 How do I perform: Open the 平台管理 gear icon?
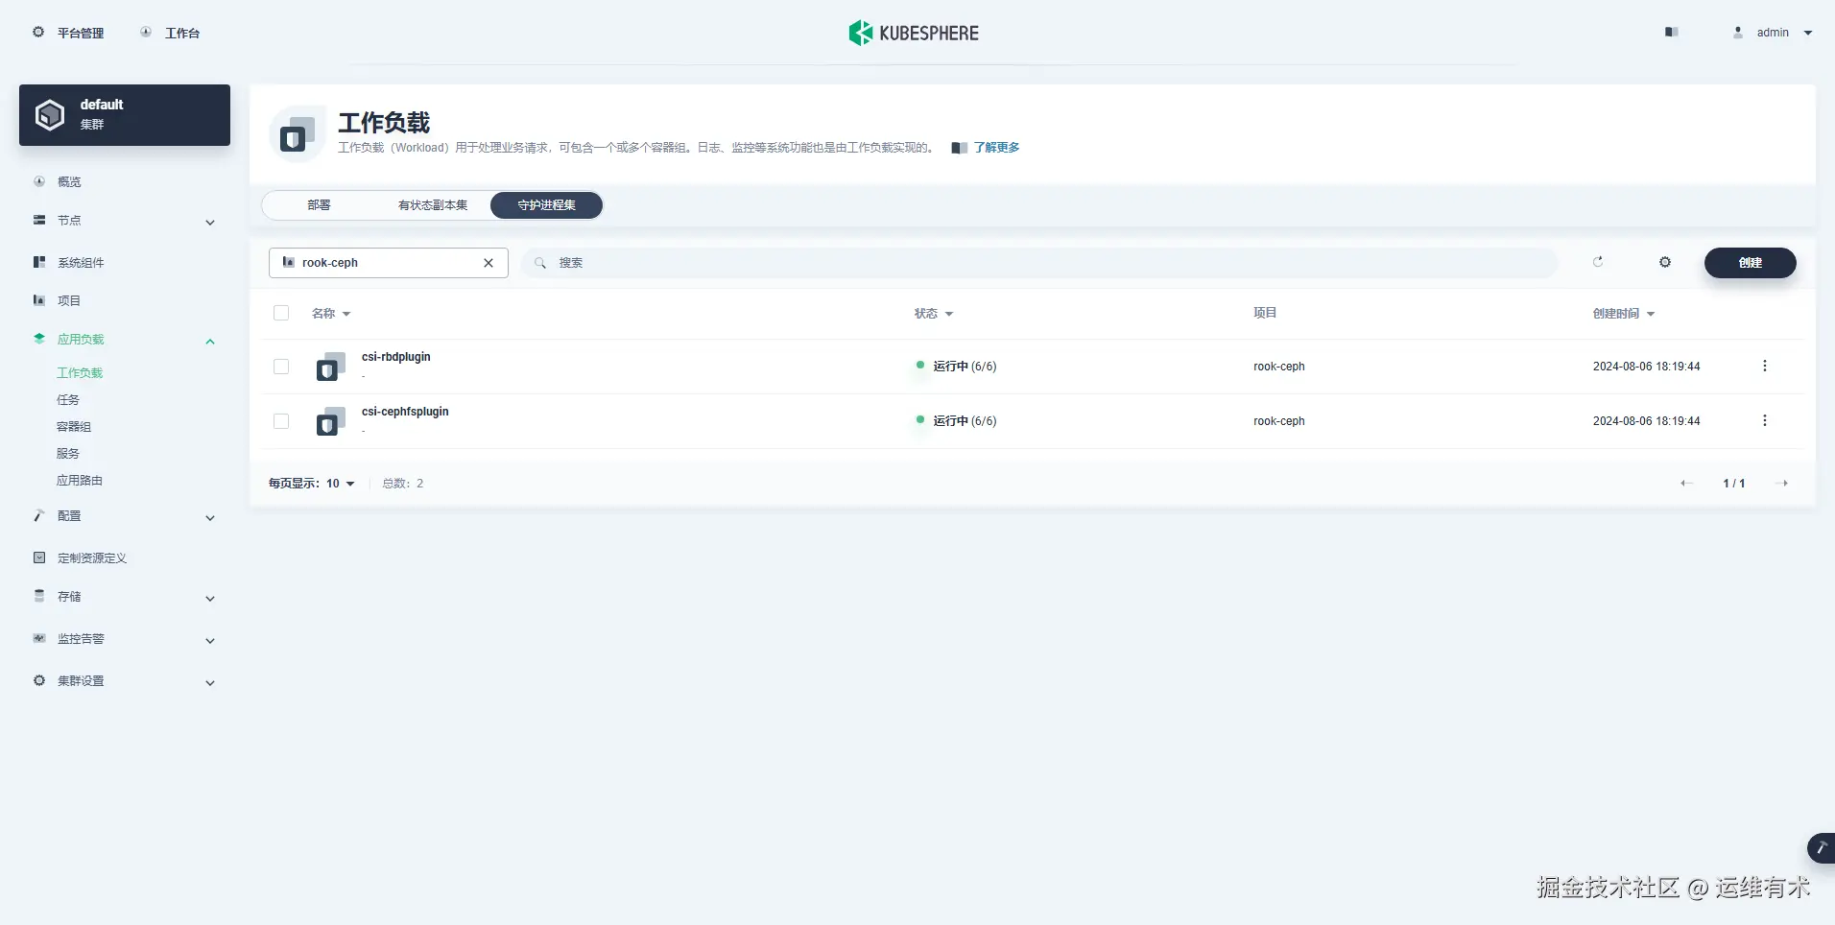(x=38, y=33)
